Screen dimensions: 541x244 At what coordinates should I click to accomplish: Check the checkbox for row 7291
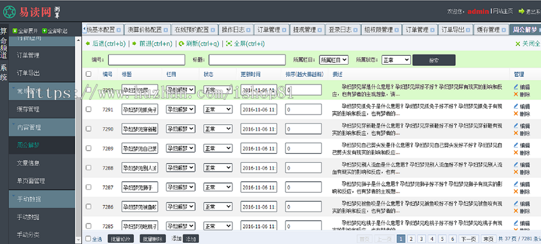click(x=88, y=109)
